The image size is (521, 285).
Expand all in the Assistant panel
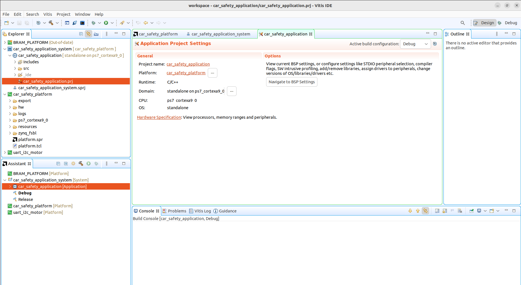tap(66, 163)
